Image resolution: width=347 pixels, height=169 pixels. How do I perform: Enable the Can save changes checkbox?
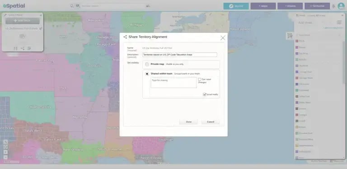[x=199, y=79]
